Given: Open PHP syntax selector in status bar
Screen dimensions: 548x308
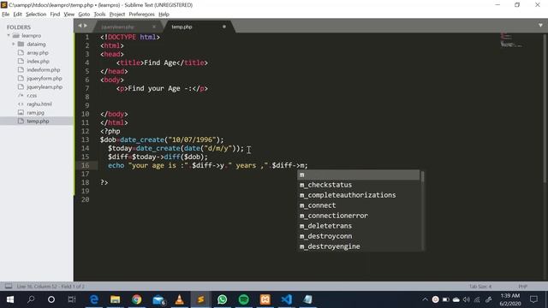Looking at the screenshot, I should click(x=523, y=287).
